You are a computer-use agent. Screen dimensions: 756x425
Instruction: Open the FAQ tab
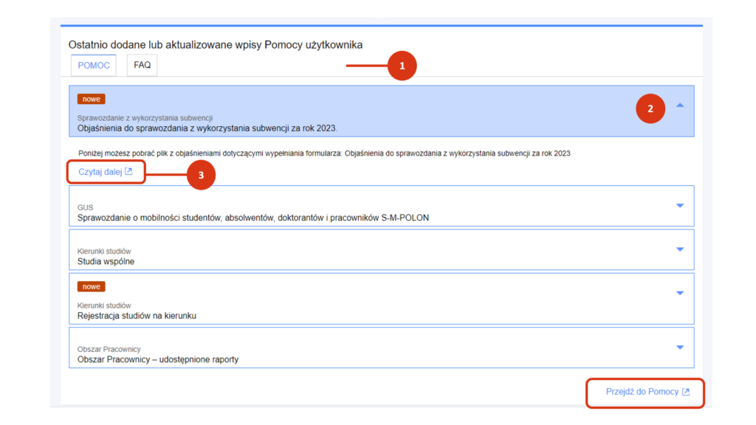click(142, 65)
